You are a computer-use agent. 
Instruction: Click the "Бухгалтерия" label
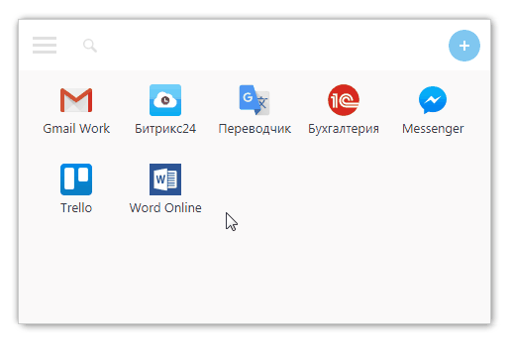(344, 129)
